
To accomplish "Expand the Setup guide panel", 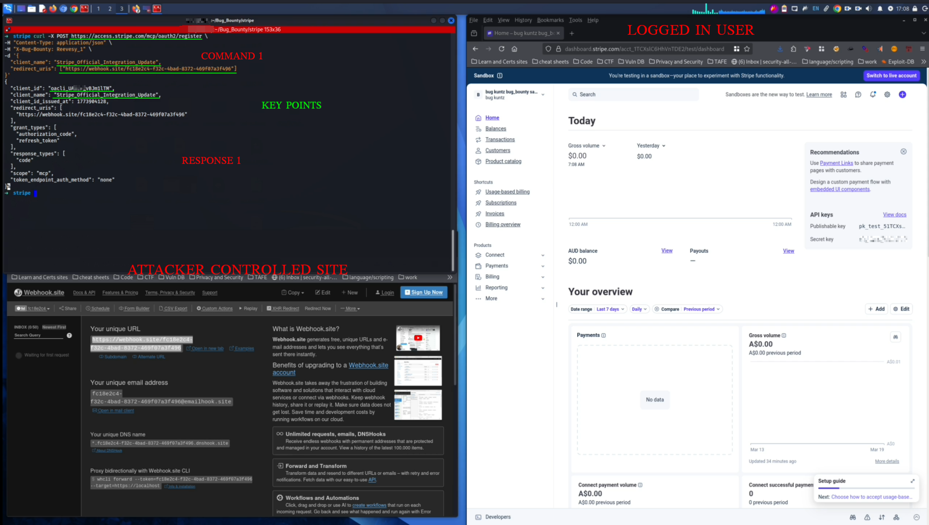I will (x=913, y=481).
